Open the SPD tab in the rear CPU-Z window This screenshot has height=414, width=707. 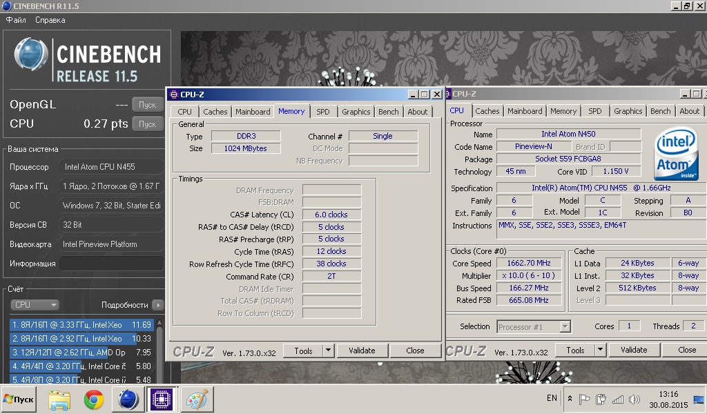point(594,111)
